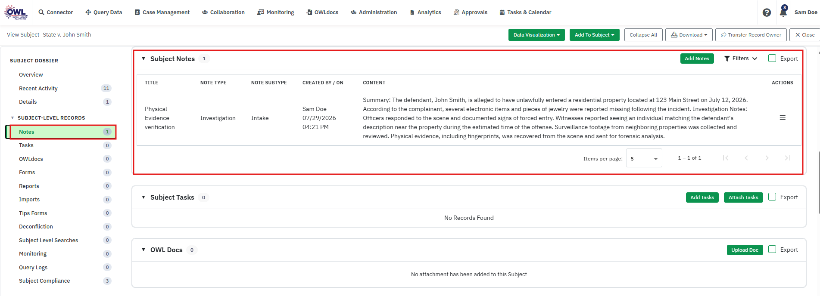Open the Download dropdown
This screenshot has width=820, height=296.
coord(689,35)
